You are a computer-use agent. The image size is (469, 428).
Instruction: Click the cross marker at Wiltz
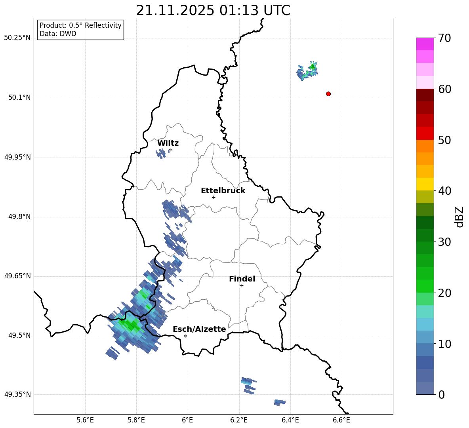click(170, 150)
